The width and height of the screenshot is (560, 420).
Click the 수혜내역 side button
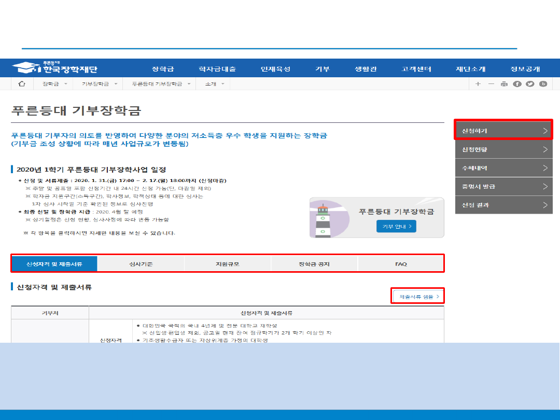click(x=503, y=168)
